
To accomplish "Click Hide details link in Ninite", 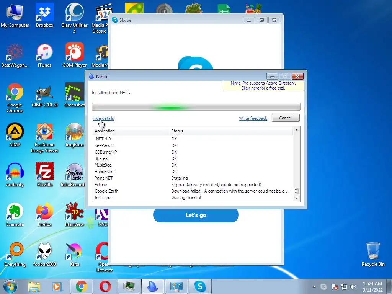I will coord(103,118).
